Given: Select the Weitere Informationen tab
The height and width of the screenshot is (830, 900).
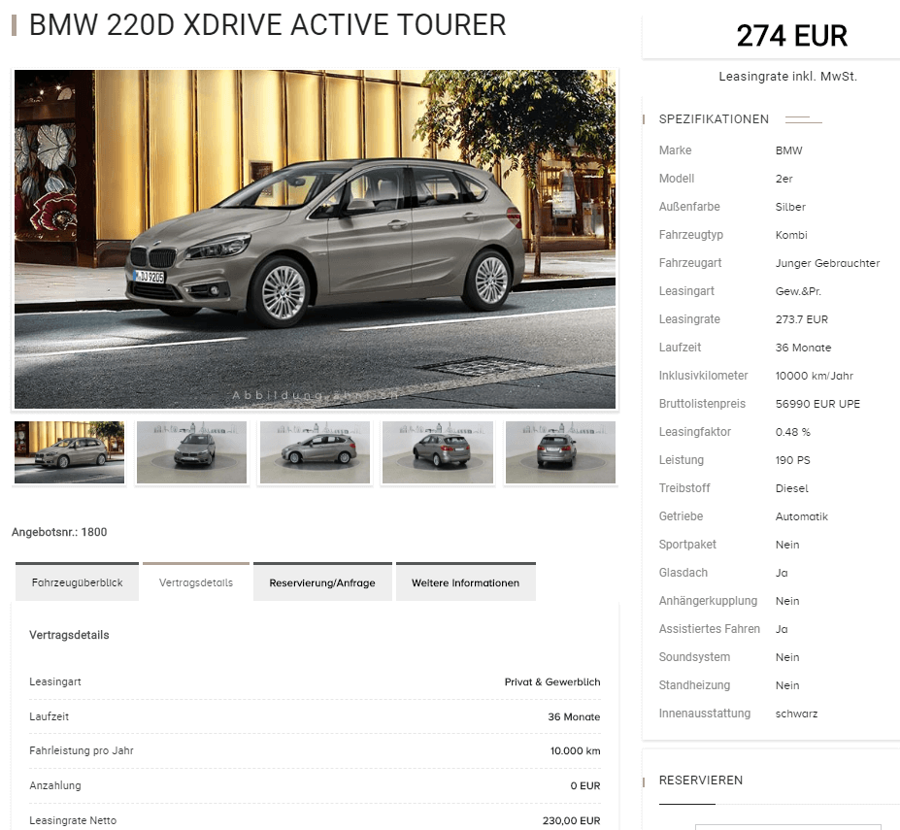Looking at the screenshot, I should [465, 582].
